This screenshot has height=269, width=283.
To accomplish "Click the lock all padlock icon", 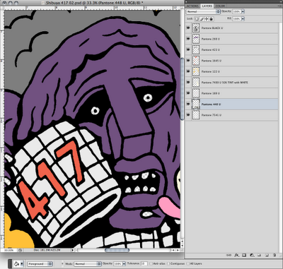I will pos(211,19).
